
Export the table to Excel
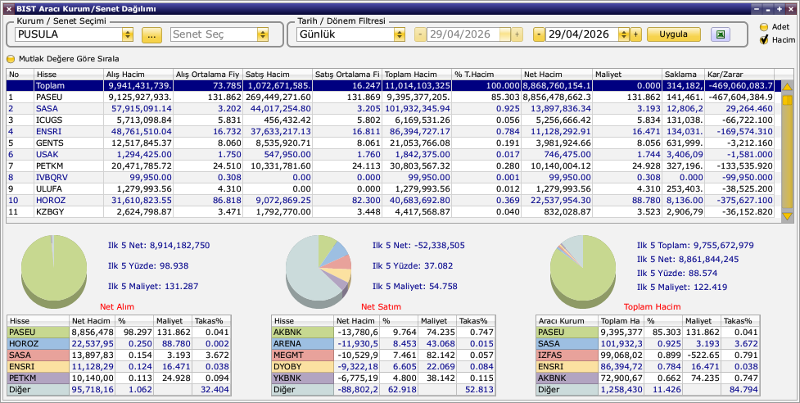point(721,34)
